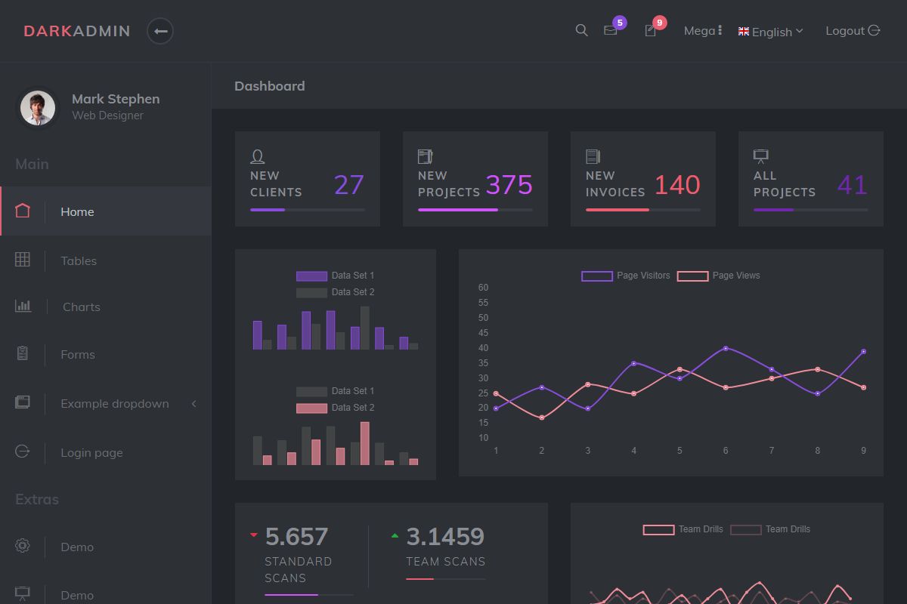Click the Tables grid icon

[23, 260]
